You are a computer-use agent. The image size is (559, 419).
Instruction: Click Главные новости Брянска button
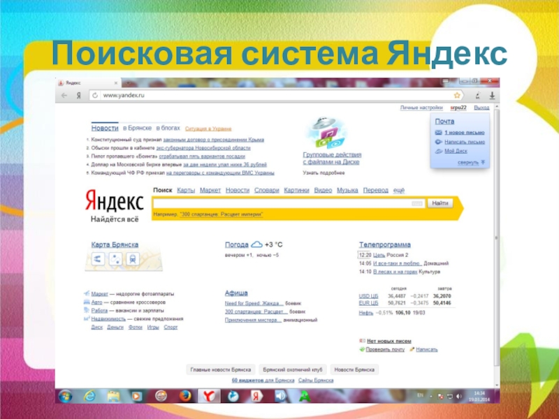(221, 369)
